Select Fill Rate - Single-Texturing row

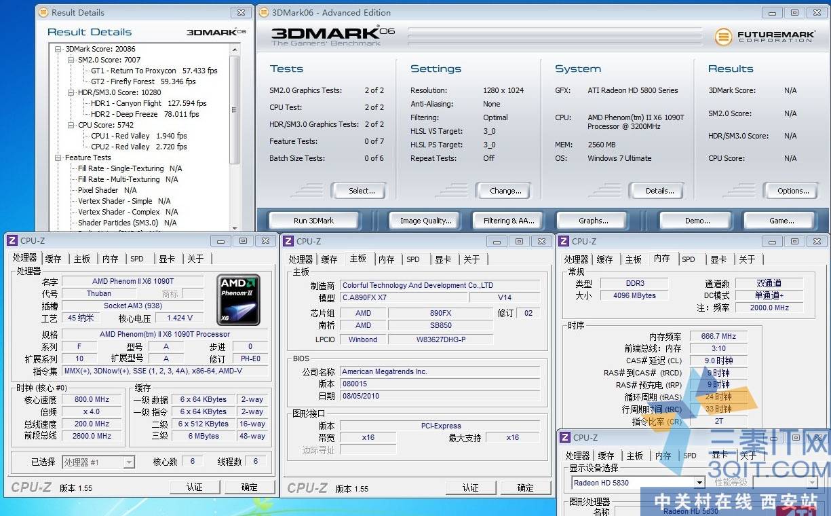(x=130, y=168)
